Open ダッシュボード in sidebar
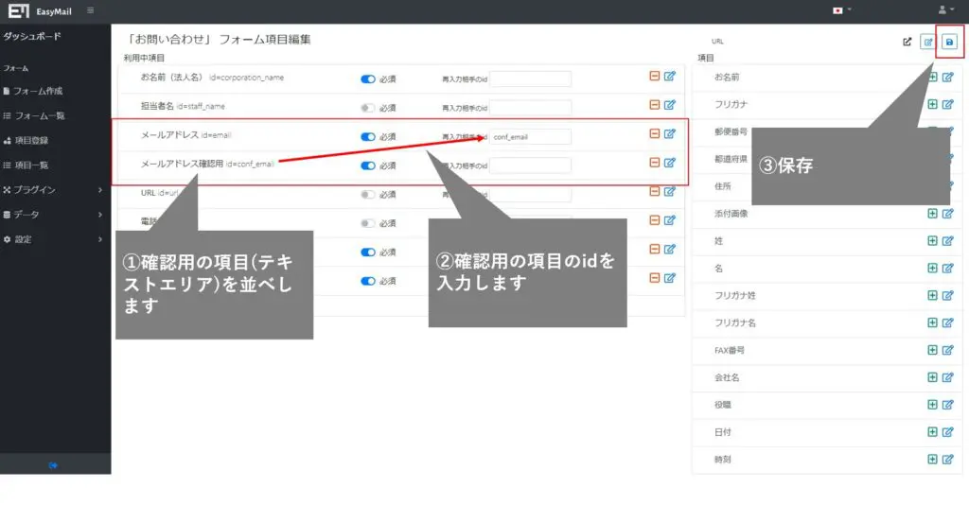969x505 pixels. (32, 37)
